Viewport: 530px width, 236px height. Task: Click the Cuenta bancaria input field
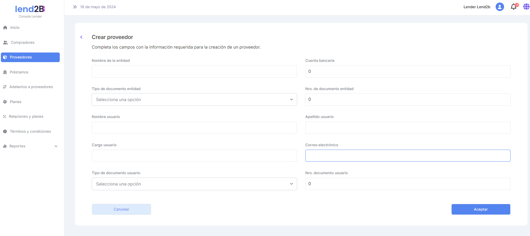408,71
